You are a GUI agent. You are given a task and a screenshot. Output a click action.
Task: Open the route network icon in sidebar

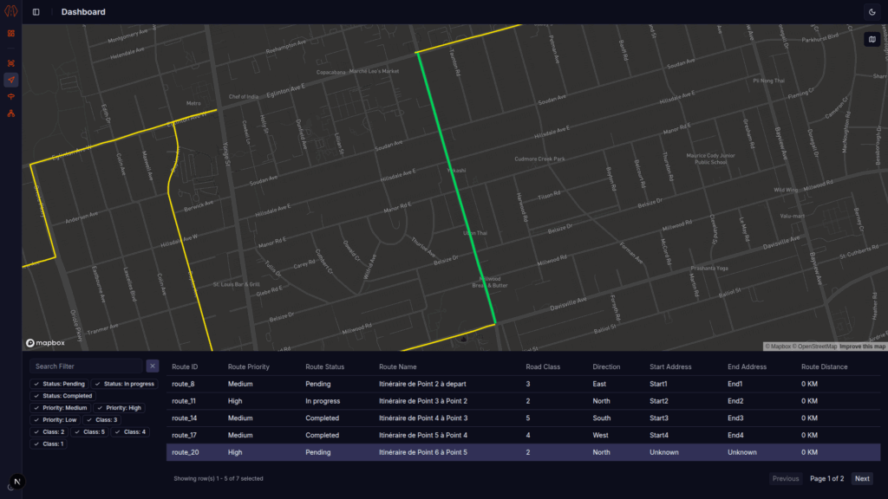10,113
